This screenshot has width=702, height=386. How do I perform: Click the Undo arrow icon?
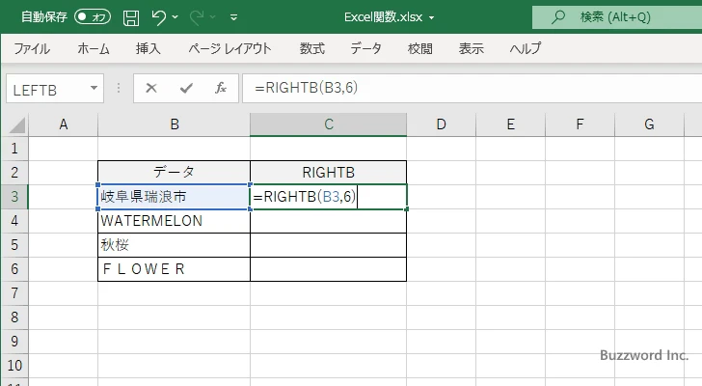(x=158, y=17)
